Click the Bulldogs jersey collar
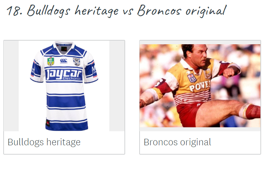264x169 pixels. [x=64, y=48]
